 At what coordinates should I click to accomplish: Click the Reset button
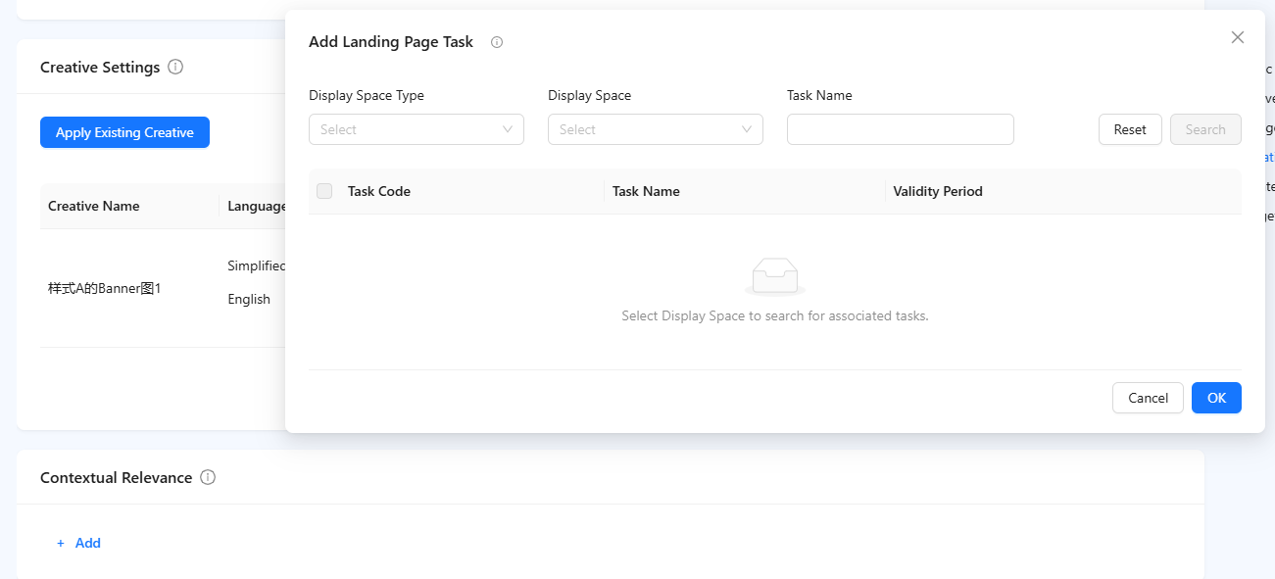(x=1130, y=129)
